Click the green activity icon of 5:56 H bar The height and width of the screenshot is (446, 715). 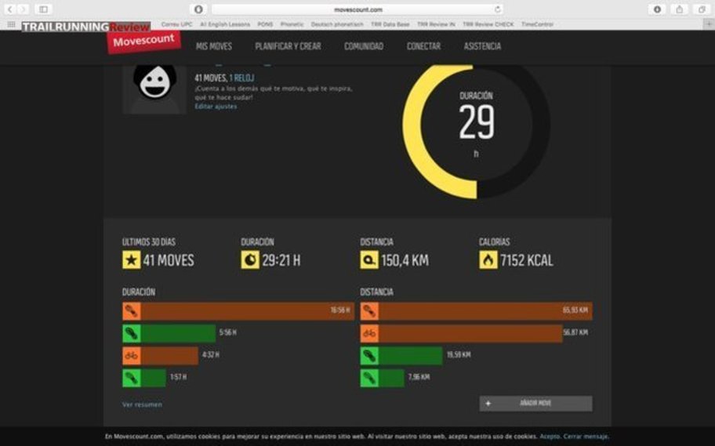pyautogui.click(x=132, y=333)
